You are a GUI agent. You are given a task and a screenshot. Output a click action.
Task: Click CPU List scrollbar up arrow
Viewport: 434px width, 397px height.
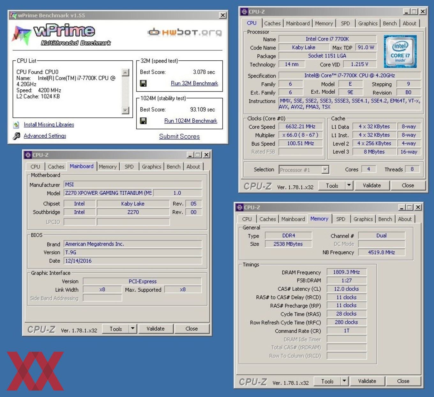pyautogui.click(x=125, y=72)
